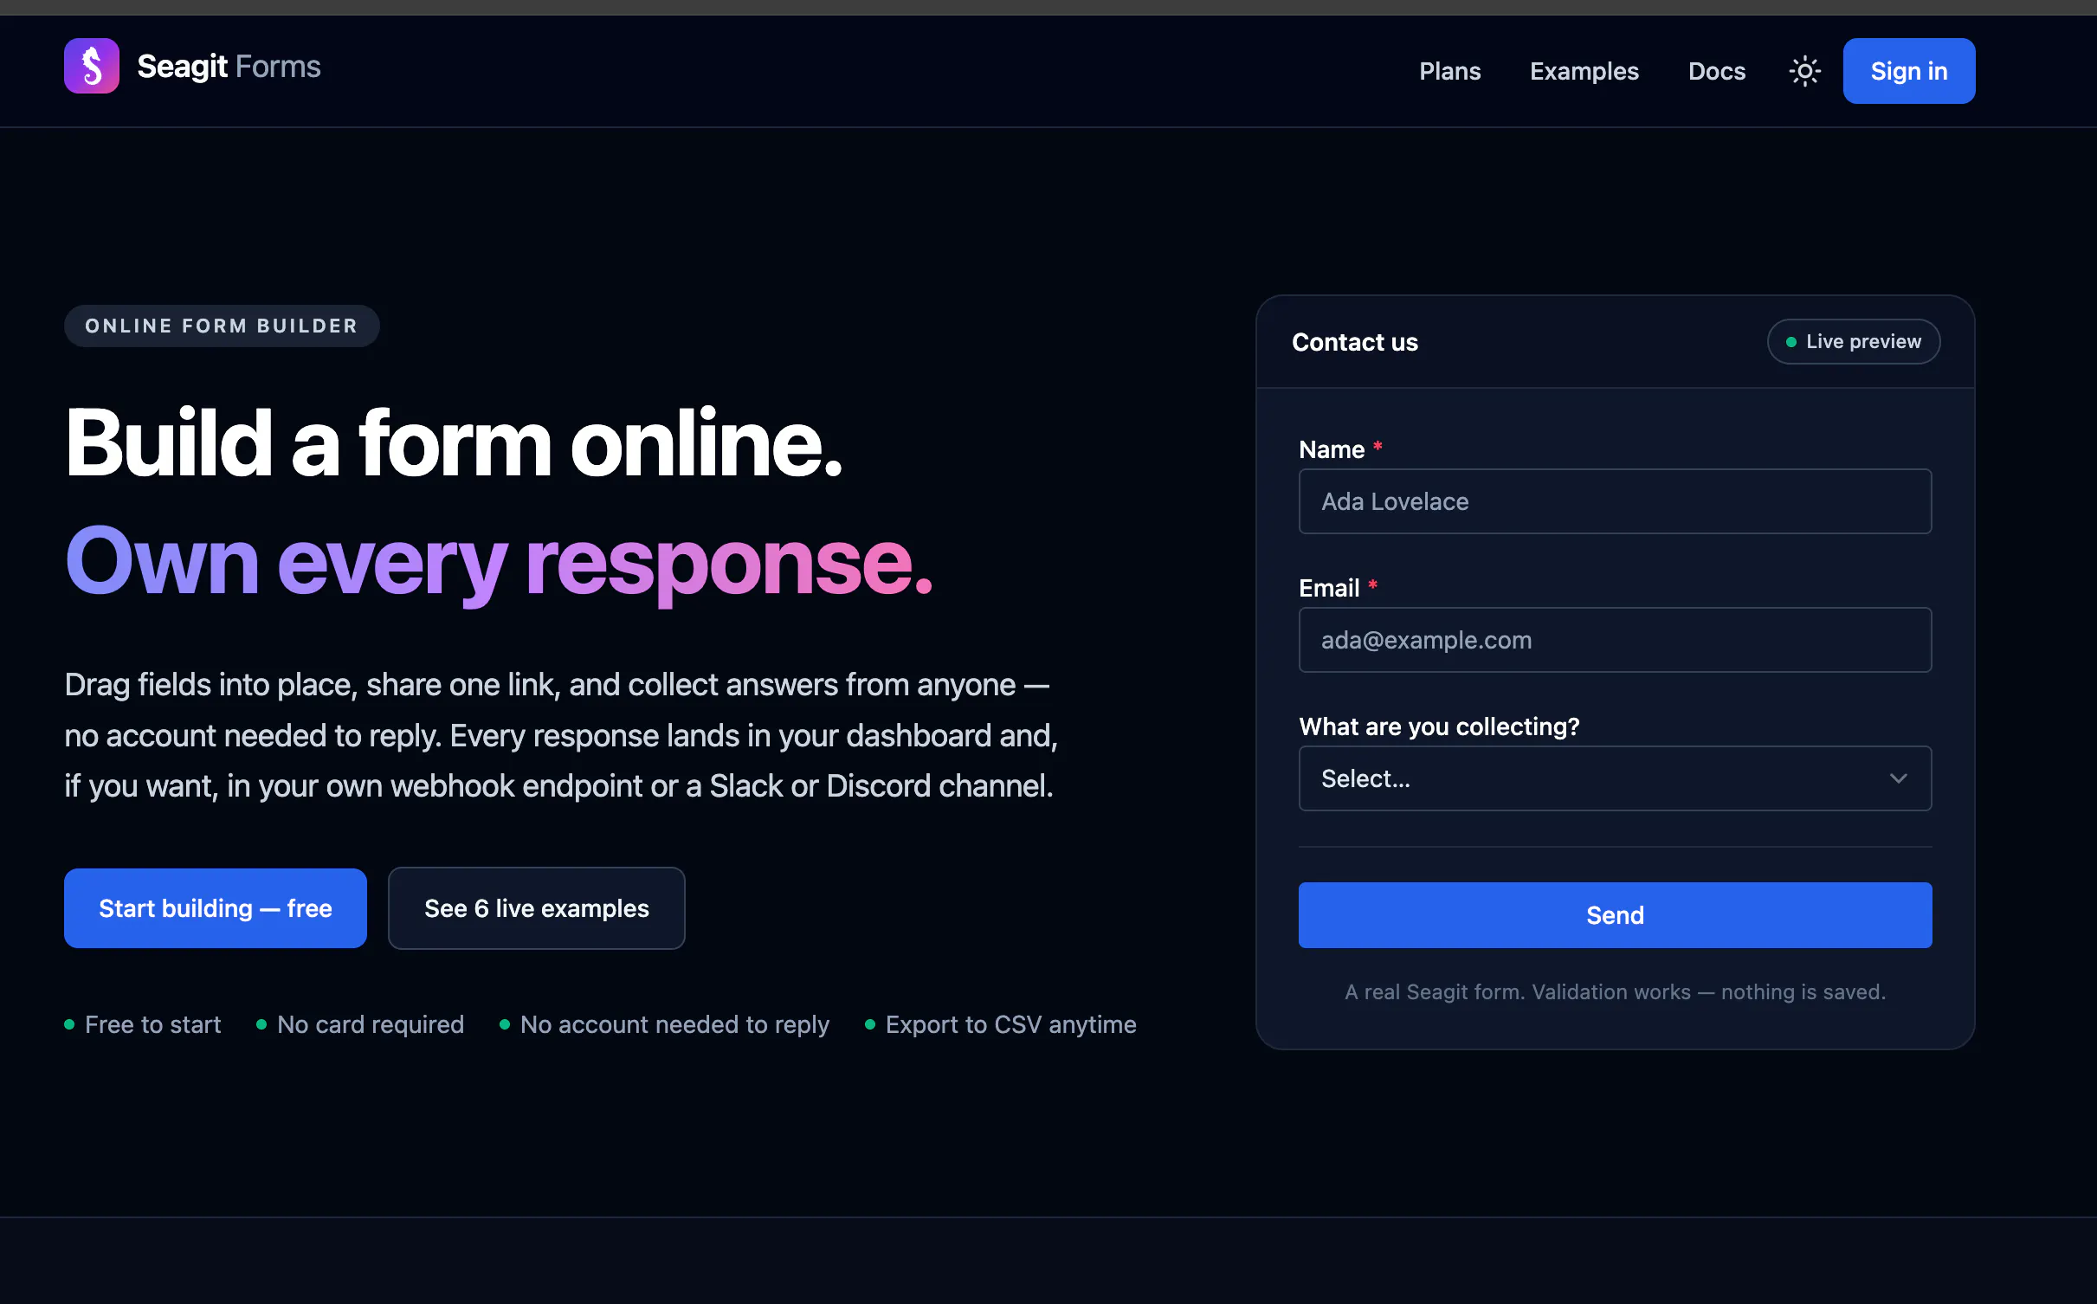Click the Live preview badge

(x=1853, y=342)
